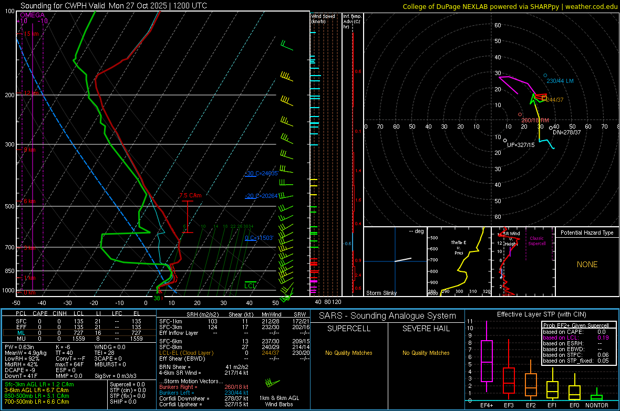This screenshot has height=411, width=620.
Task: Select the highlighted ML parcel row
Action: tap(79, 333)
